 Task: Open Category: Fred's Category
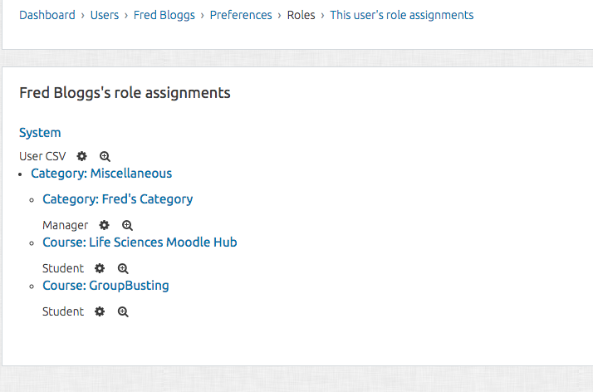coord(118,198)
